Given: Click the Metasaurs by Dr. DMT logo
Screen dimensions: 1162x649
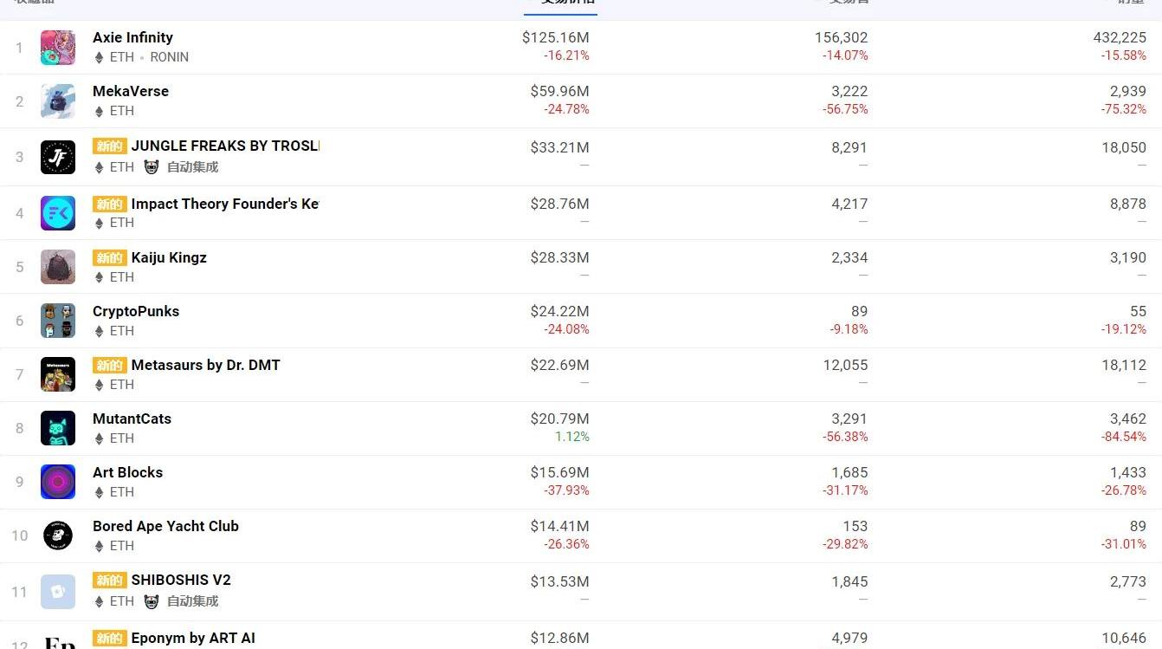Looking at the screenshot, I should pyautogui.click(x=58, y=374).
